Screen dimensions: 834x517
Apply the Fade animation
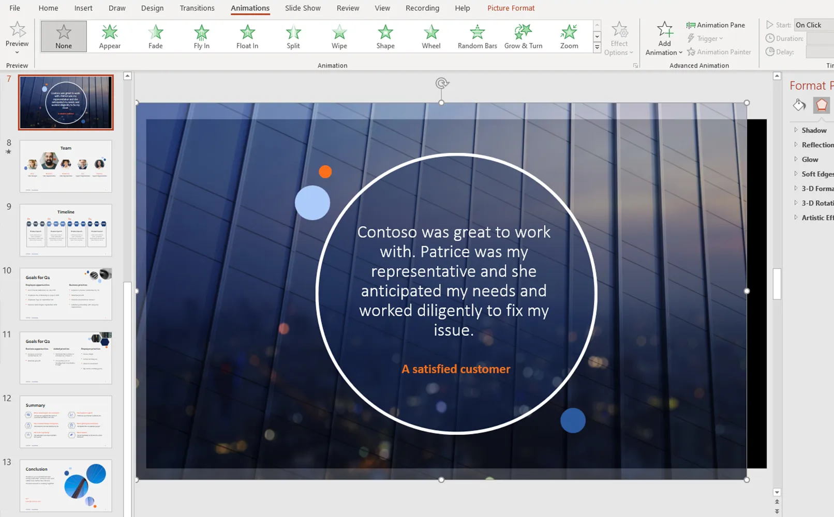coord(155,36)
